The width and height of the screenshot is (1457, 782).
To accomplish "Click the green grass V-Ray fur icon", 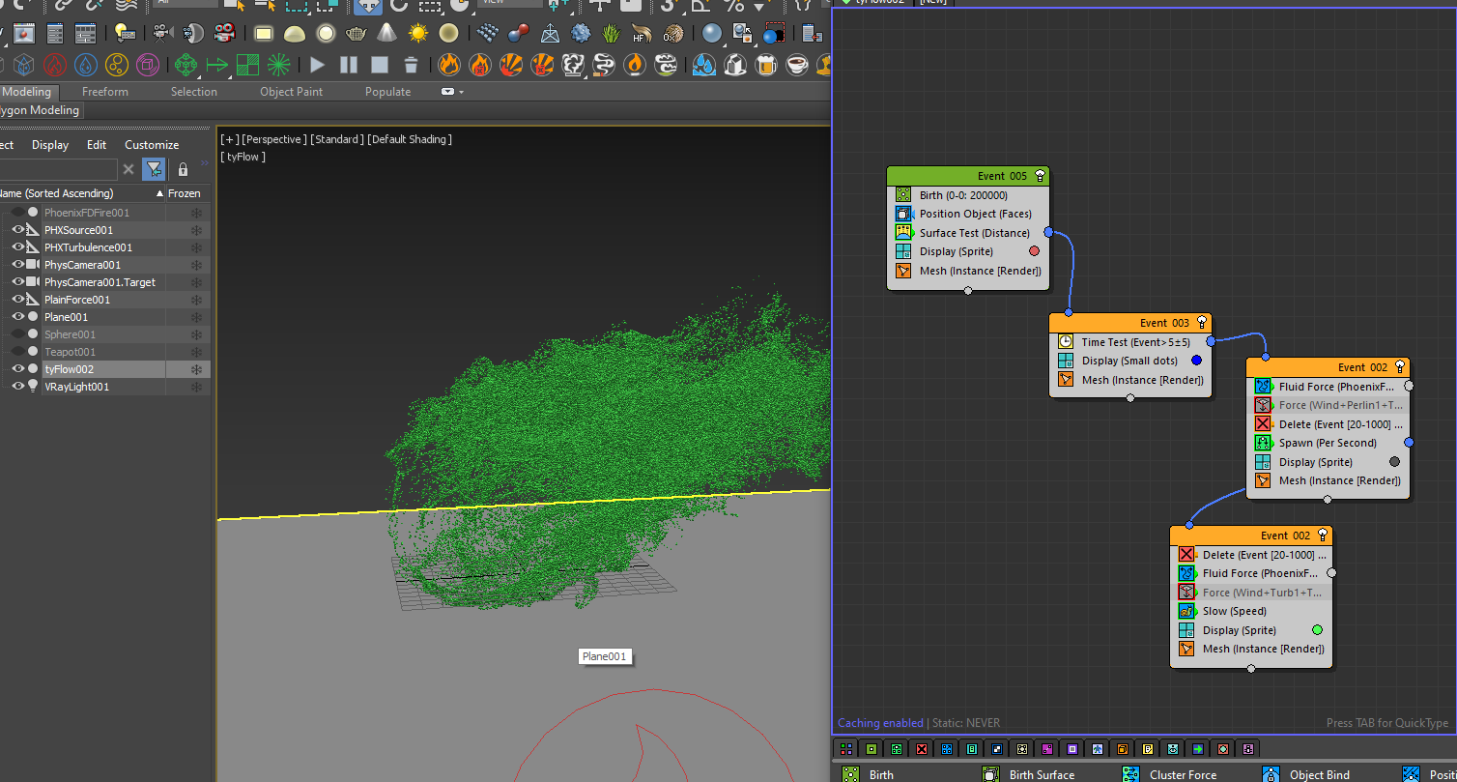I will pos(612,34).
